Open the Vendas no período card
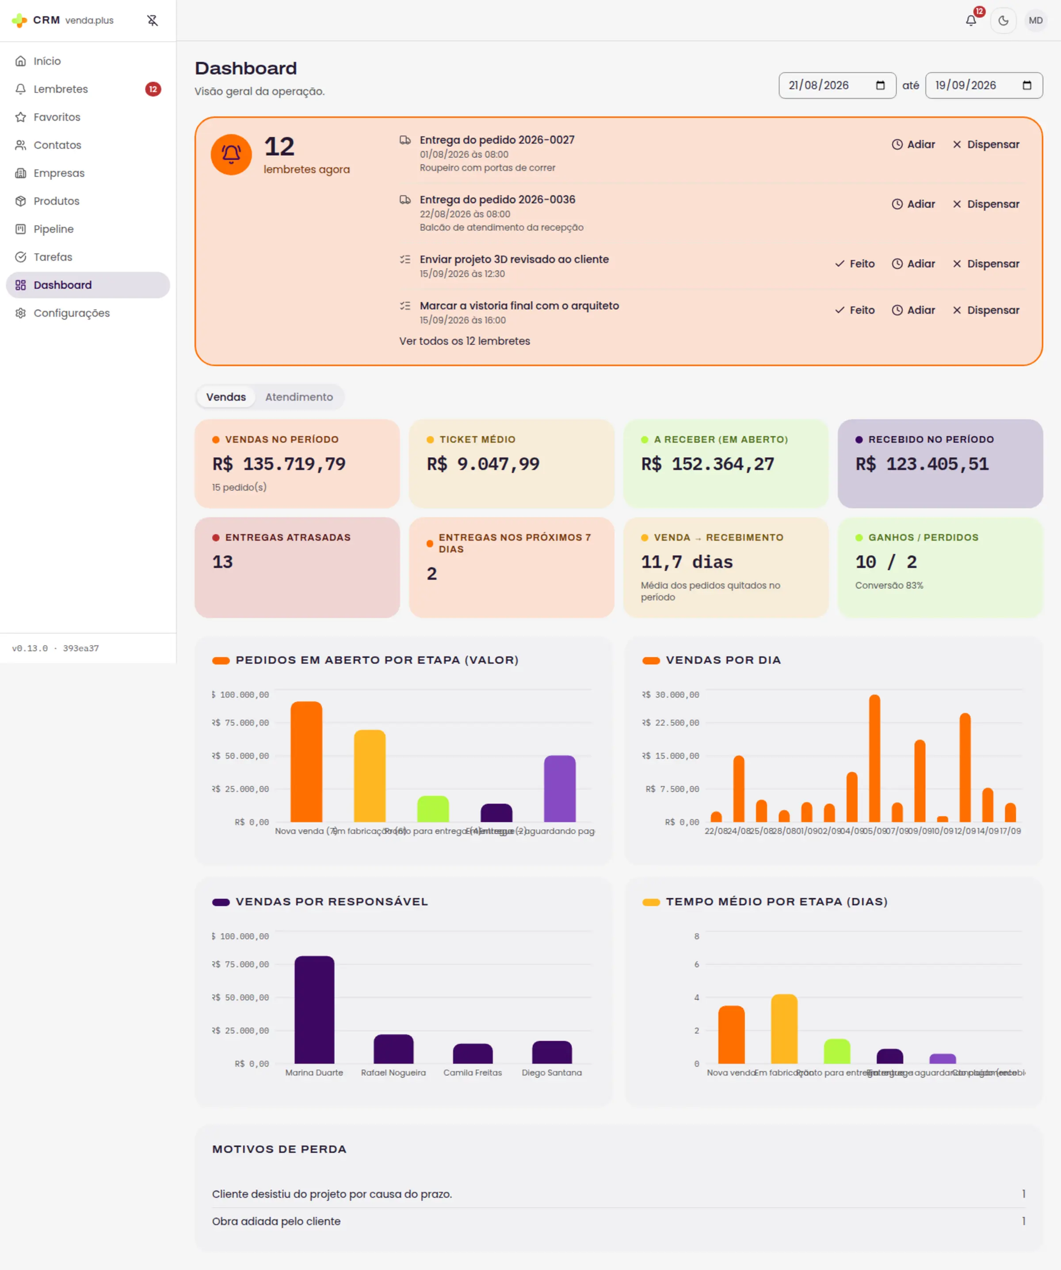 pos(297,464)
